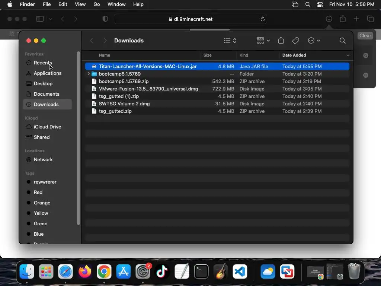Open the Group By dropdown in toolbar
The width and height of the screenshot is (381, 286).
[x=263, y=41]
